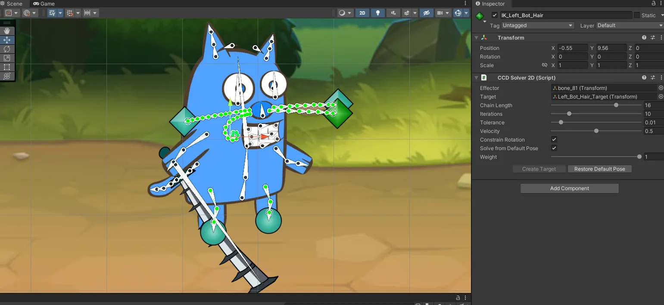Screen dimensions: 664x305
Task: Click the Chain Length slider handle
Action: [x=616, y=105]
